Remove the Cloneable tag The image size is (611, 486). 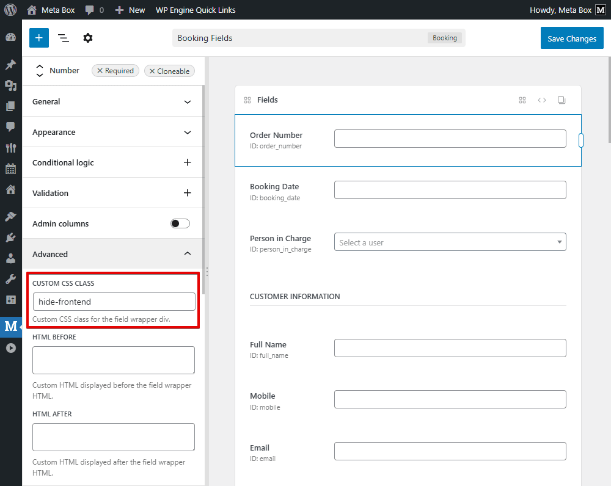coord(152,71)
